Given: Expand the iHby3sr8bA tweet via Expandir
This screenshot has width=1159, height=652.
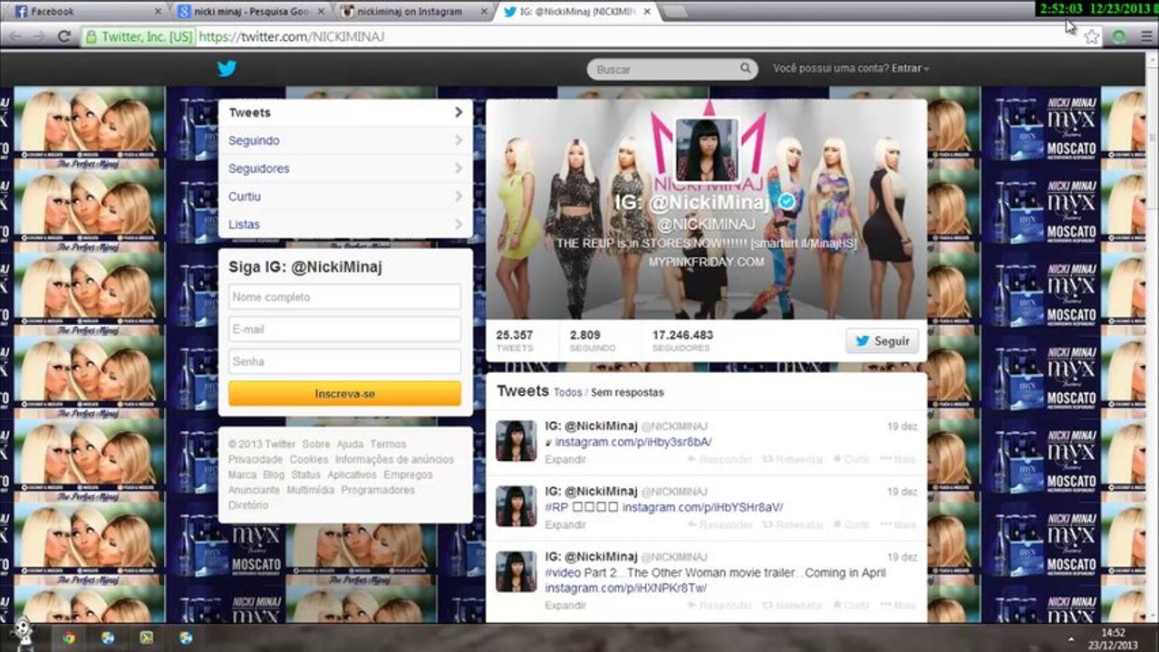Looking at the screenshot, I should (565, 460).
